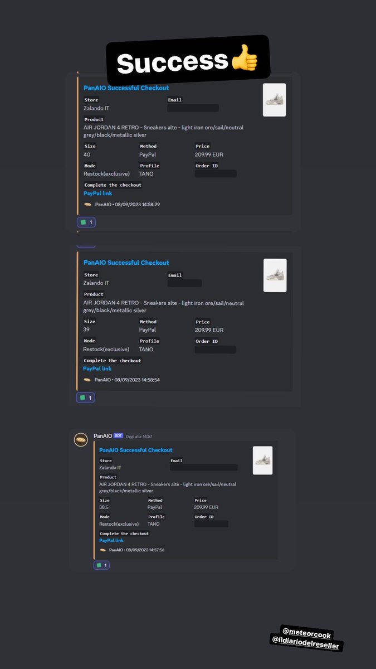
Task: Click 209.99 EUR price in size 39 embed
Action: [x=209, y=330]
